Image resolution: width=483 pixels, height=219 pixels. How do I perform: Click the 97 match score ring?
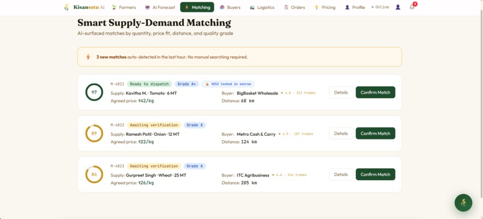point(94,92)
